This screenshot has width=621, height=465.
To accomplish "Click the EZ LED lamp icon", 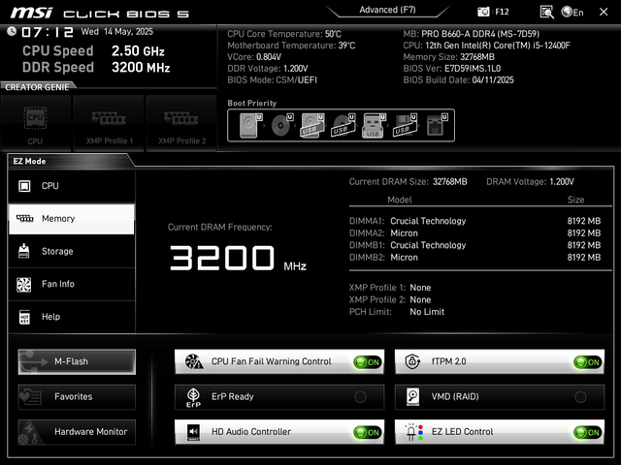I will 414,432.
